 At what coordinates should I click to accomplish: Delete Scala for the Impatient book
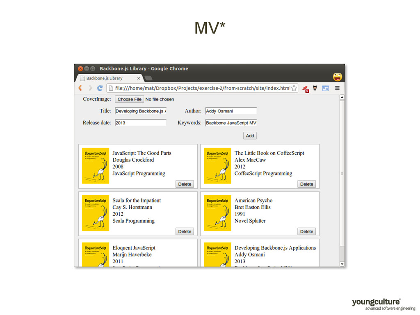tap(185, 232)
